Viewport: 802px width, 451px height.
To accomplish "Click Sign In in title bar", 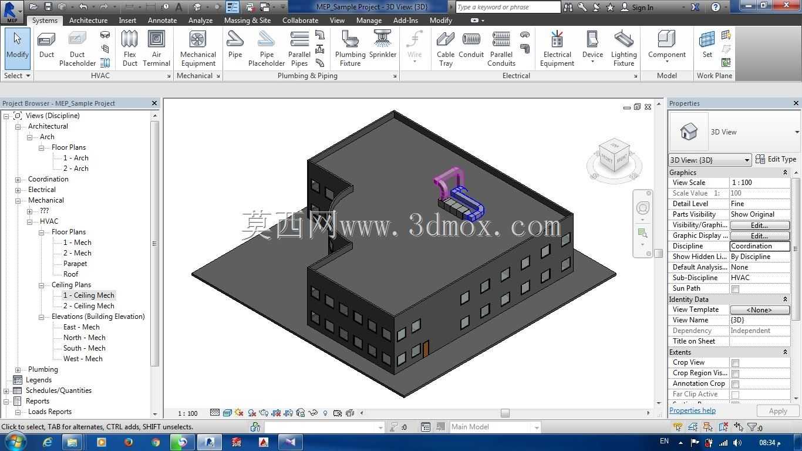I will pos(642,8).
